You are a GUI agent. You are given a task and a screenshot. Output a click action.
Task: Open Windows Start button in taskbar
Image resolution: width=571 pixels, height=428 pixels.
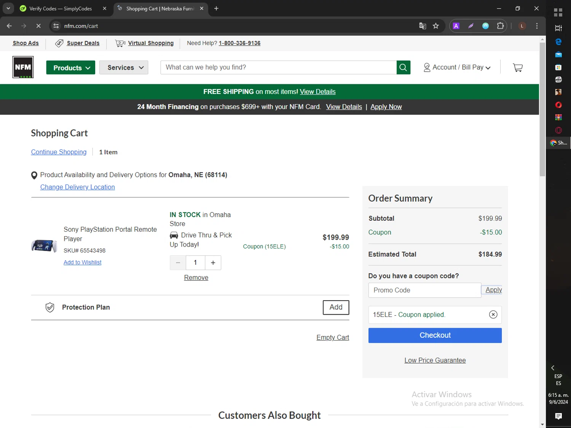[x=558, y=13]
